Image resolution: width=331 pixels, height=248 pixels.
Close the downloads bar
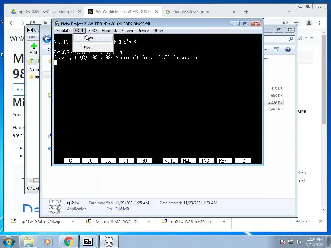321,221
